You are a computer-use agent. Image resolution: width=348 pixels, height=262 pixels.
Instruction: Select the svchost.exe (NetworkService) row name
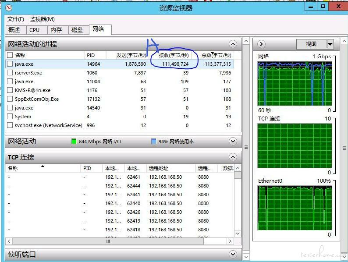point(48,125)
